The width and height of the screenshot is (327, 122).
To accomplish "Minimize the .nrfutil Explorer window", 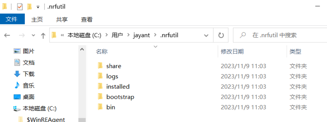I will (318, 7).
